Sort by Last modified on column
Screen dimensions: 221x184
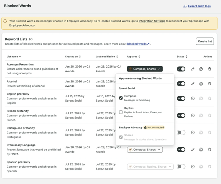coord(107,57)
